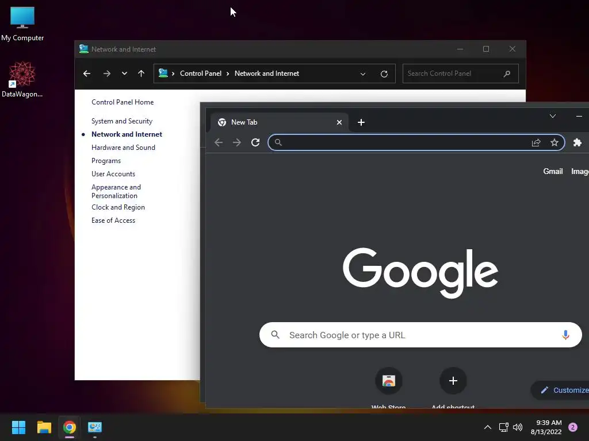Click the Search Control Panel field

461,73
